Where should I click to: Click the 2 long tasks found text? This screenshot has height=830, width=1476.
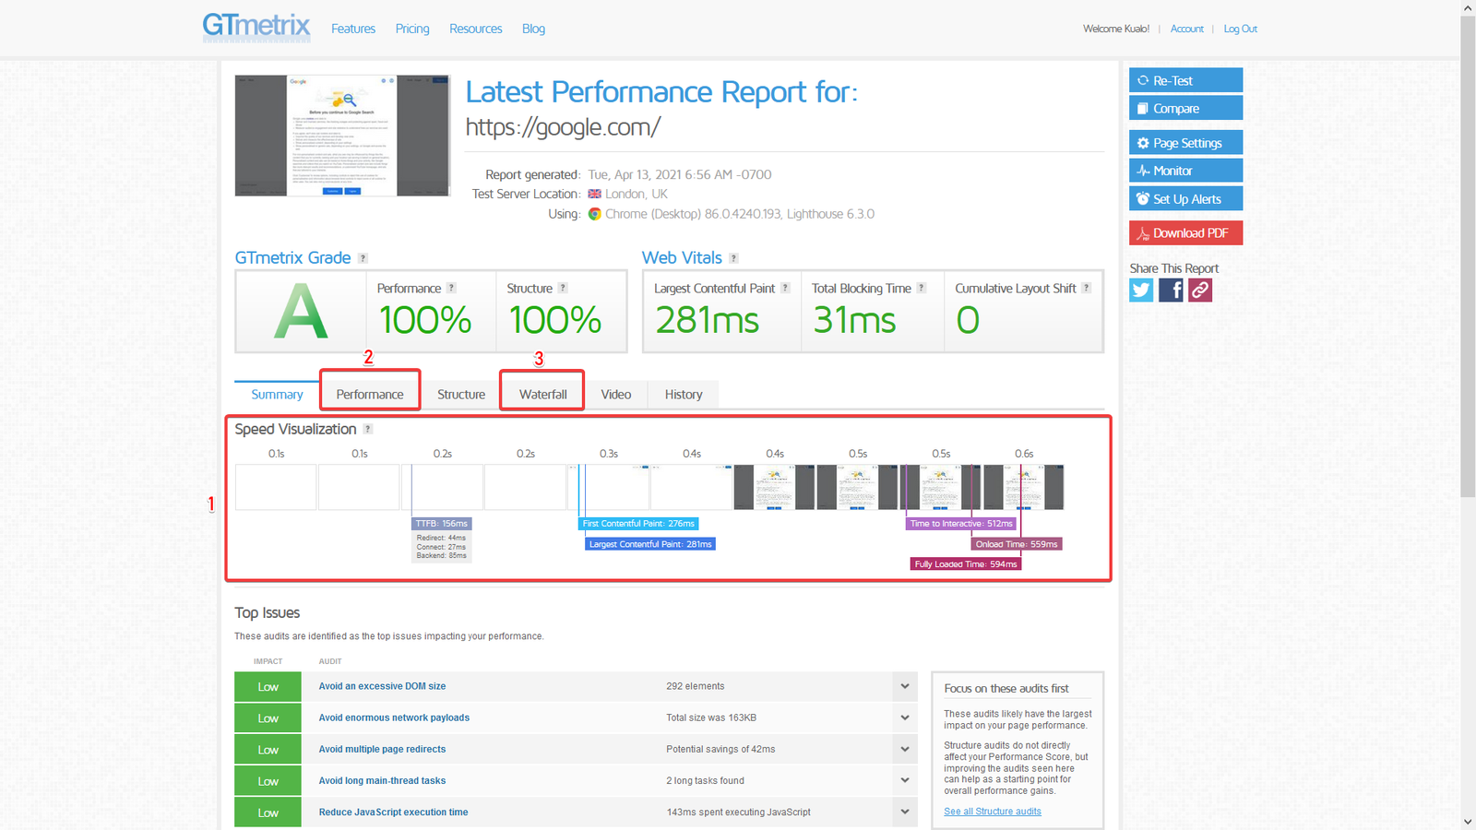(705, 780)
